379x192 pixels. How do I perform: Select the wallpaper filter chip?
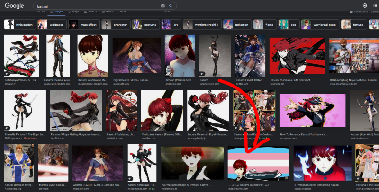point(52,25)
